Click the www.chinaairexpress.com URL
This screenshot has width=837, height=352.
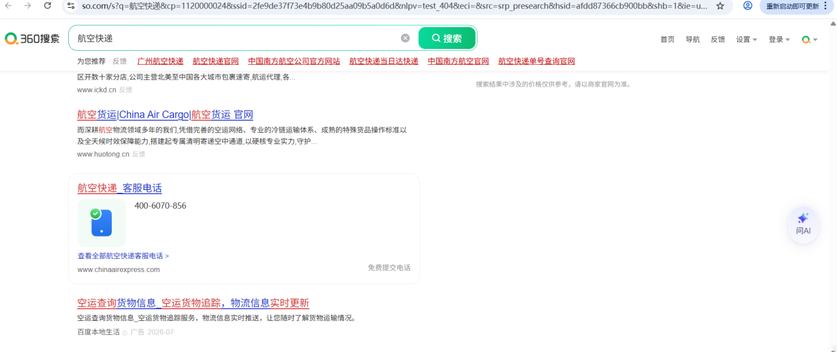118,269
